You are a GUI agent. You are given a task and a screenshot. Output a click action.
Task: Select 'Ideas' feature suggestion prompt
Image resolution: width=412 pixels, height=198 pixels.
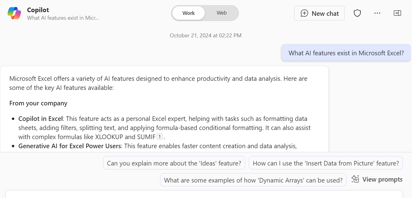click(x=174, y=163)
